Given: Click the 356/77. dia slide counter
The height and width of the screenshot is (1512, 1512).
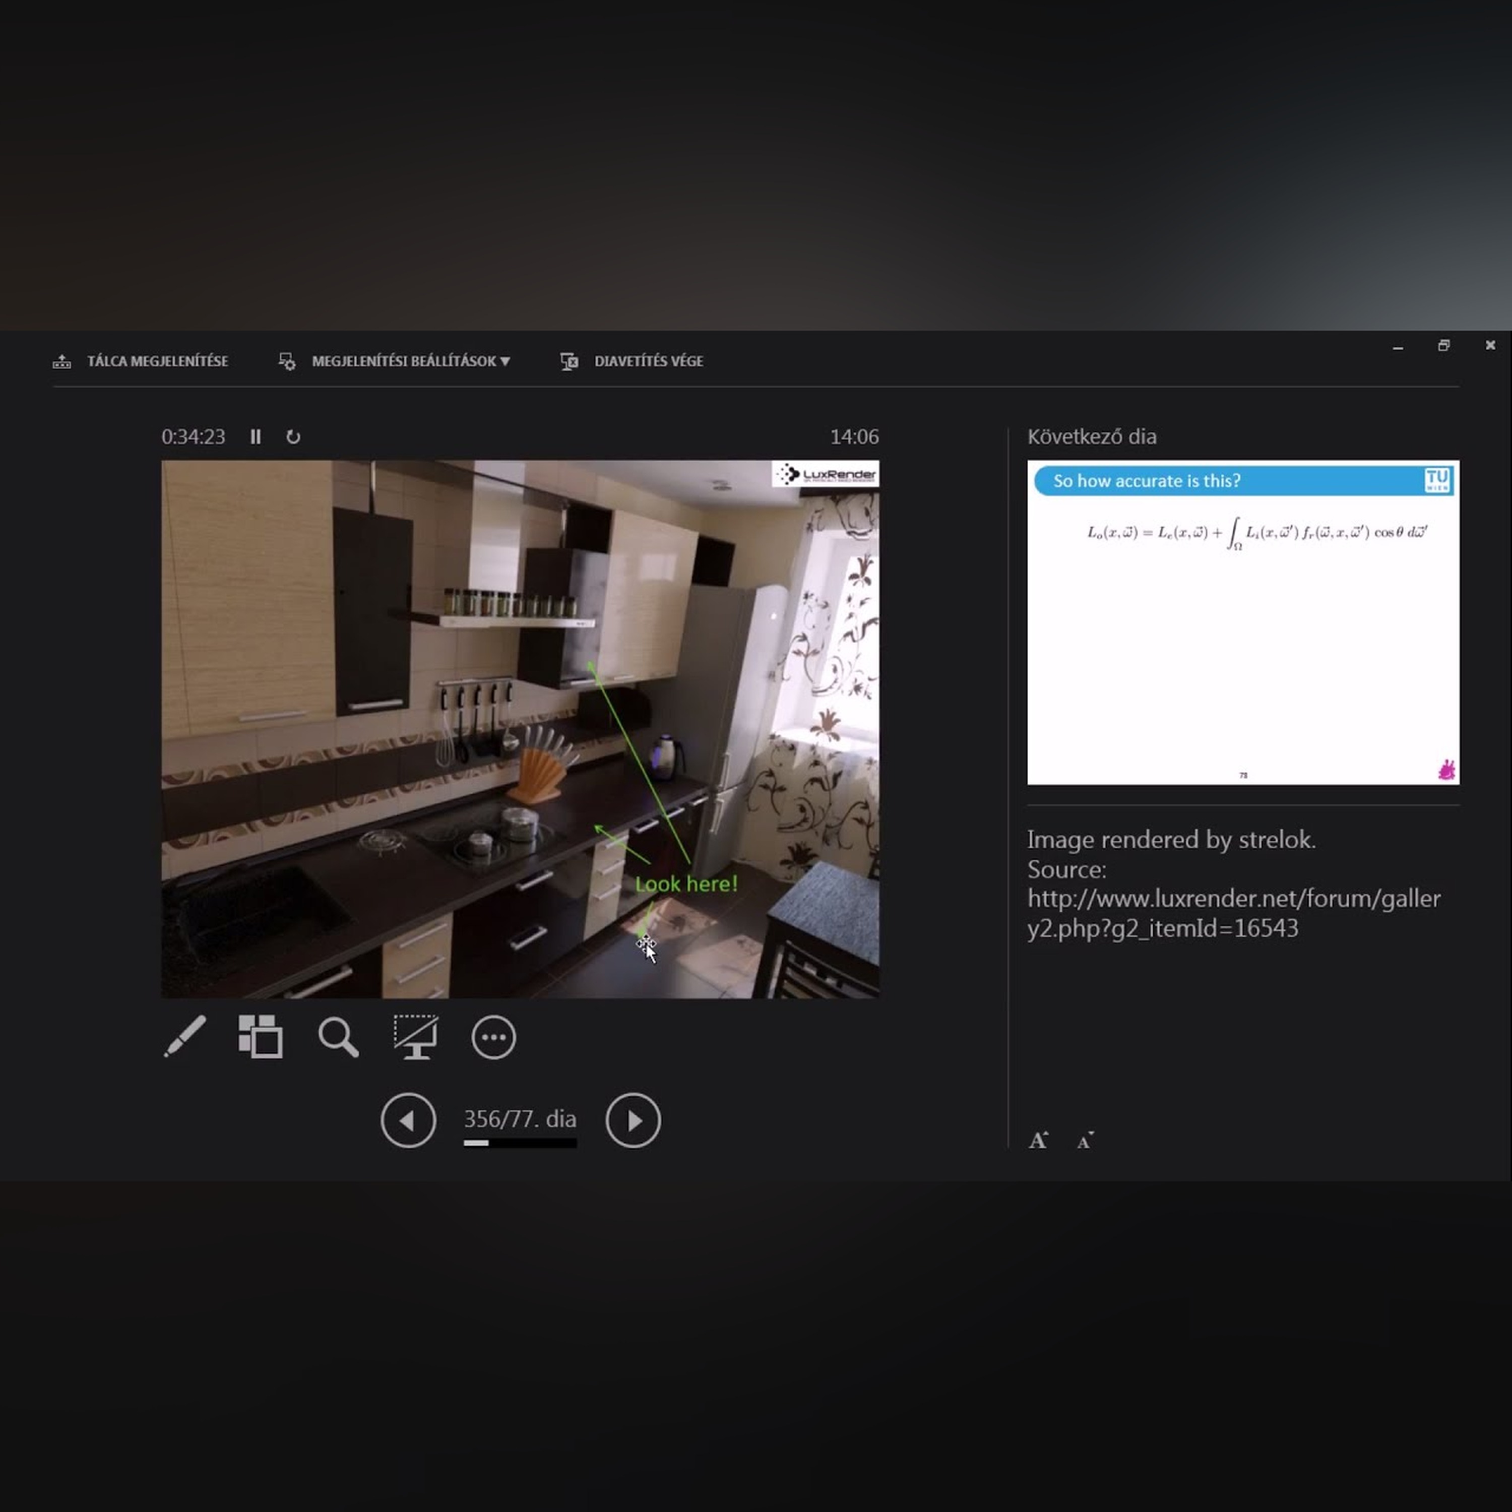Looking at the screenshot, I should (521, 1118).
